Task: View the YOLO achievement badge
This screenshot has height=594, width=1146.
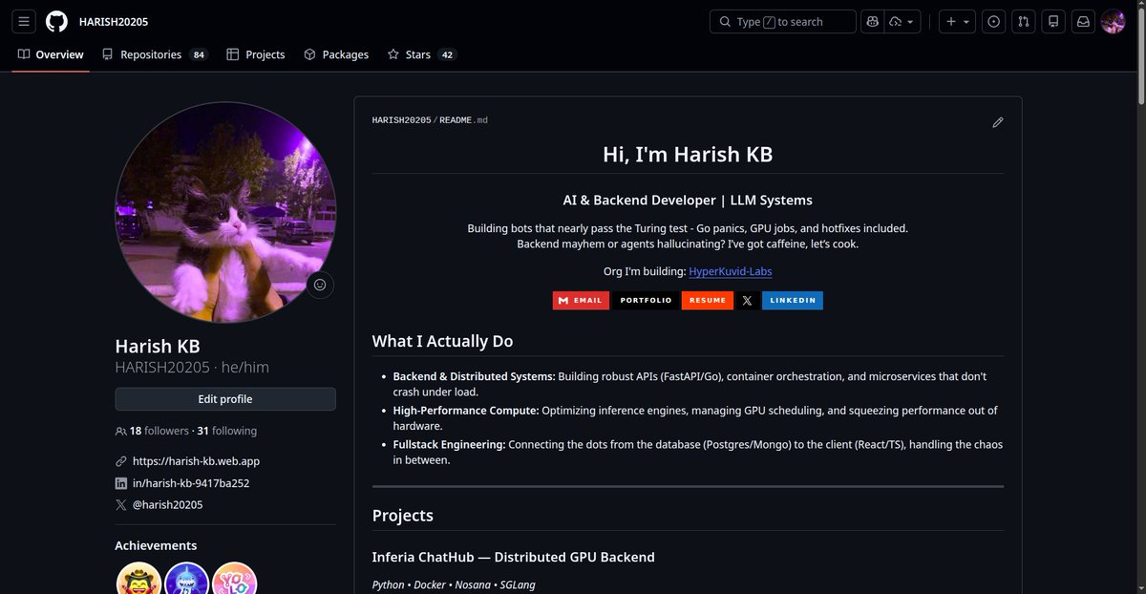Action: (235, 581)
